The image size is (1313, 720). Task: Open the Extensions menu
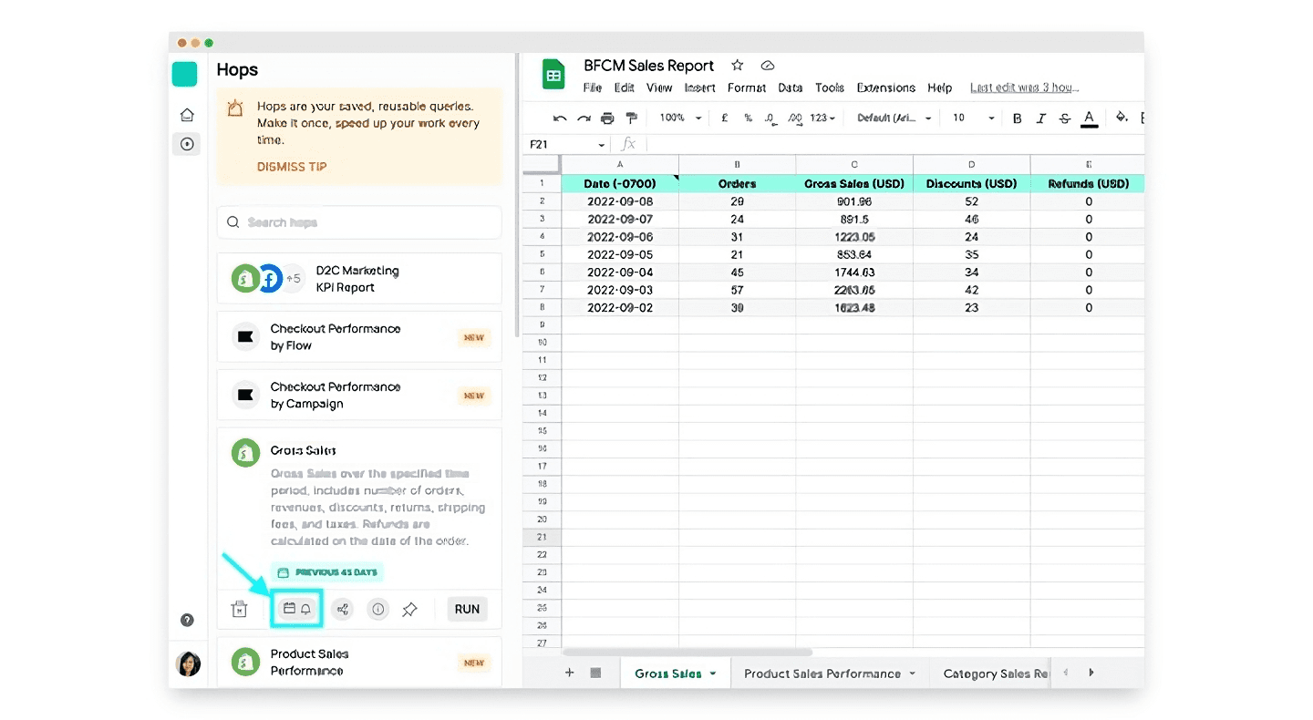885,88
